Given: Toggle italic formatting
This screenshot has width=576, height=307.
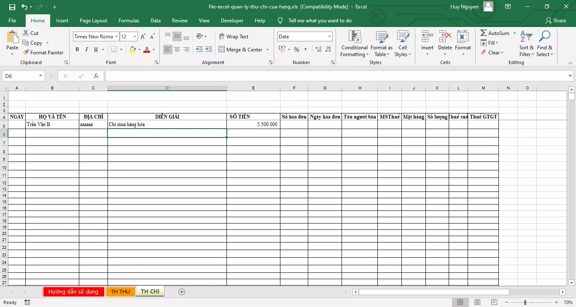Looking at the screenshot, I should click(86, 49).
